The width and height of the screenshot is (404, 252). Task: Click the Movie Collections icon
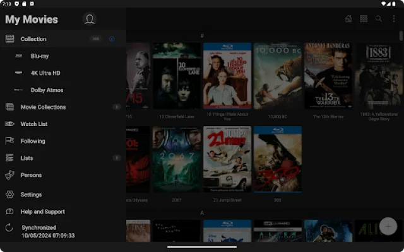(x=10, y=107)
